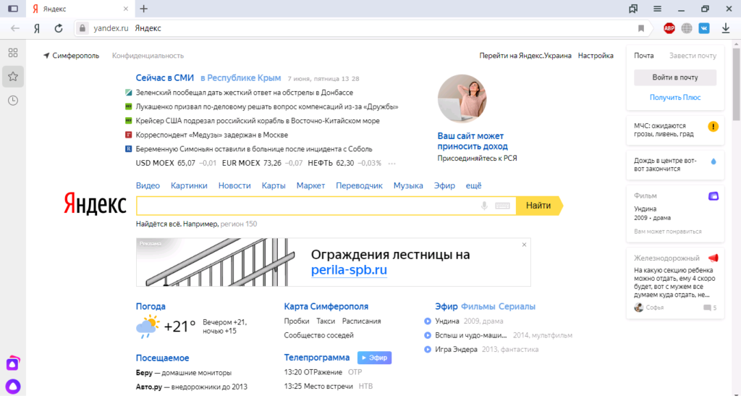The image size is (741, 417).
Task: Play Ундина in Эфир list
Action: 428,321
